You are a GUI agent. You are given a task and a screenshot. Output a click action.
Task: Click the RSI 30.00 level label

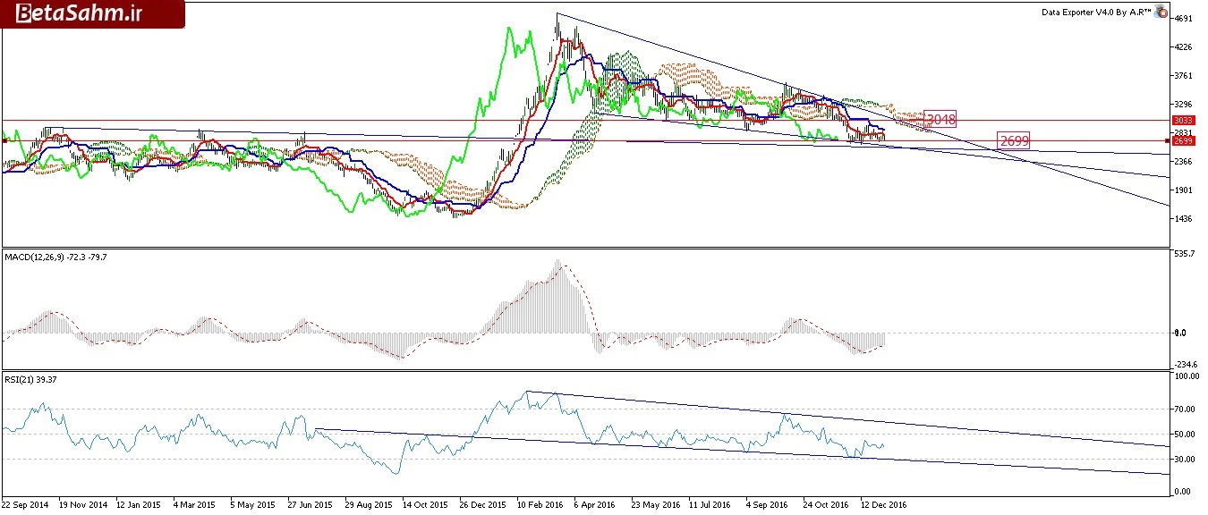click(x=1185, y=460)
